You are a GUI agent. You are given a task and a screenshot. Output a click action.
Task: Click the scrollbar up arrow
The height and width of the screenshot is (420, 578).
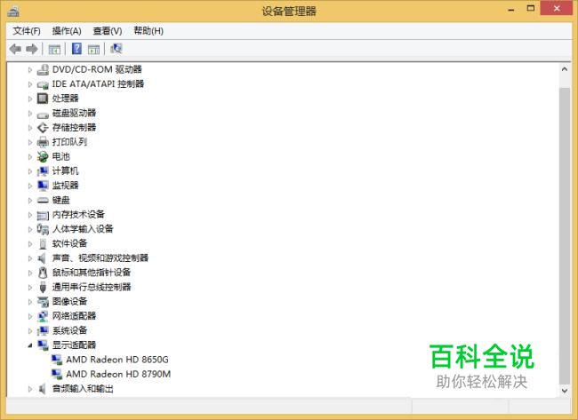click(x=565, y=69)
